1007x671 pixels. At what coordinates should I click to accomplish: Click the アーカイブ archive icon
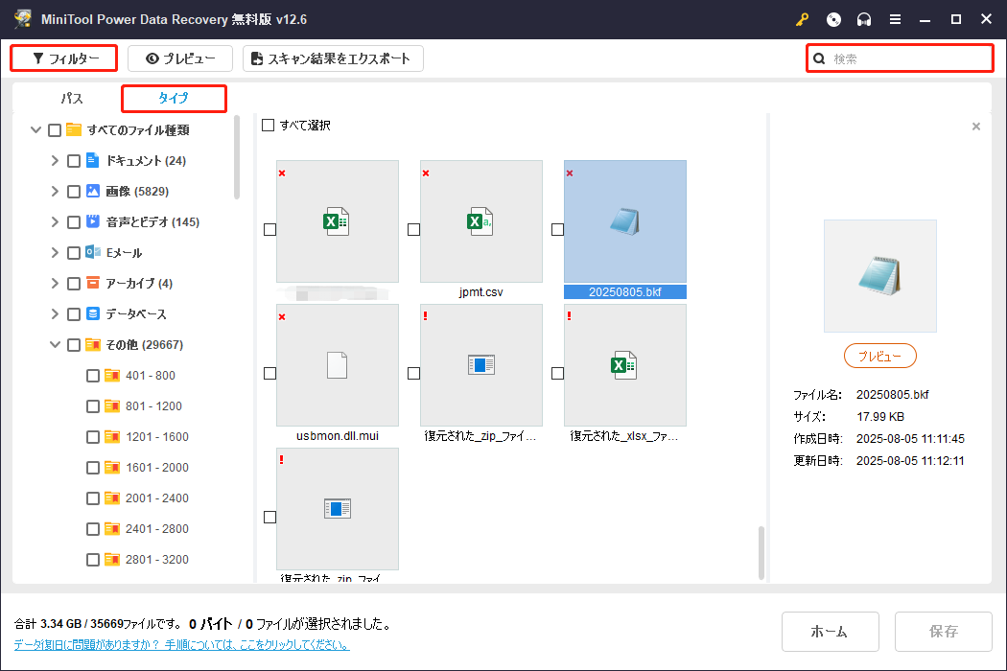(x=92, y=283)
